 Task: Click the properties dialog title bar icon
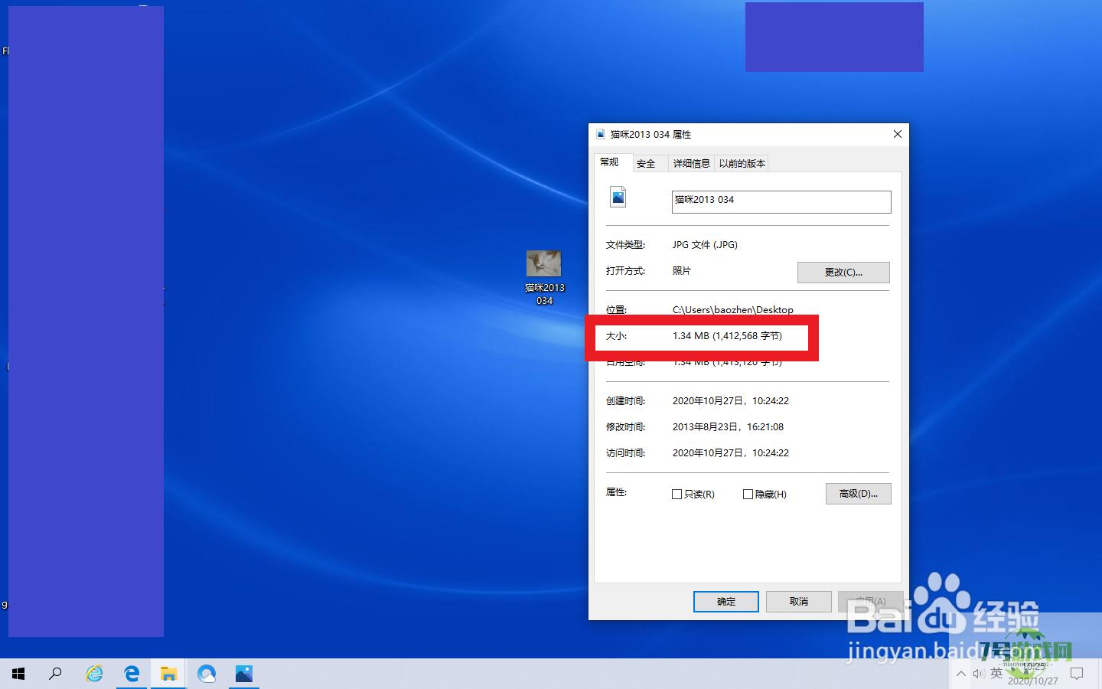pyautogui.click(x=601, y=134)
